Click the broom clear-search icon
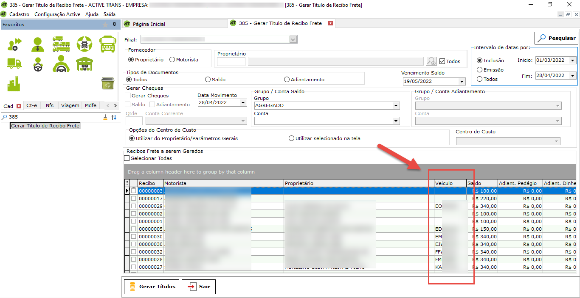The width and height of the screenshot is (580, 298). pyautogui.click(x=105, y=117)
